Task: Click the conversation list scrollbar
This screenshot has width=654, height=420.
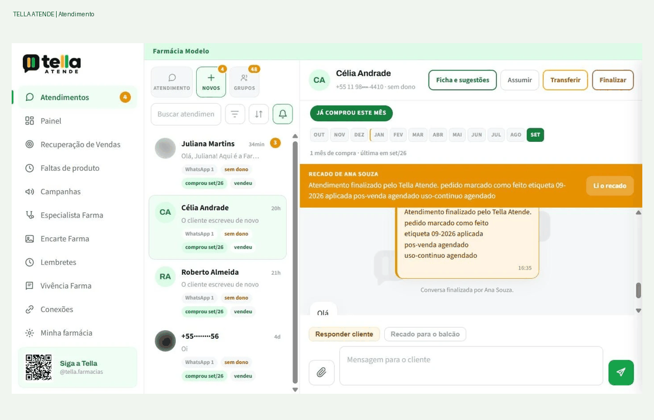Action: 295,262
